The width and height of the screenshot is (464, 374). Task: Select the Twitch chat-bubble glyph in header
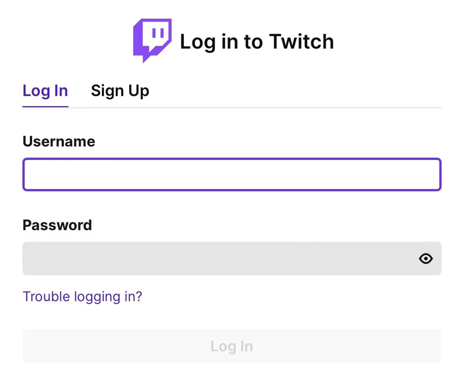pyautogui.click(x=152, y=40)
